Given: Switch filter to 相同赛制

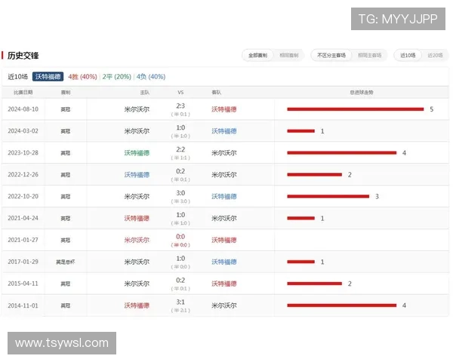Looking at the screenshot, I should 288,56.
